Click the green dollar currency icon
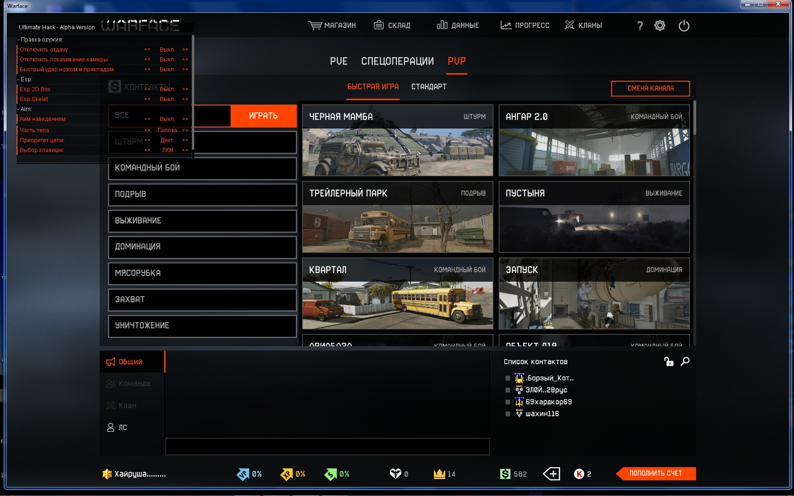The width and height of the screenshot is (794, 496). [505, 473]
